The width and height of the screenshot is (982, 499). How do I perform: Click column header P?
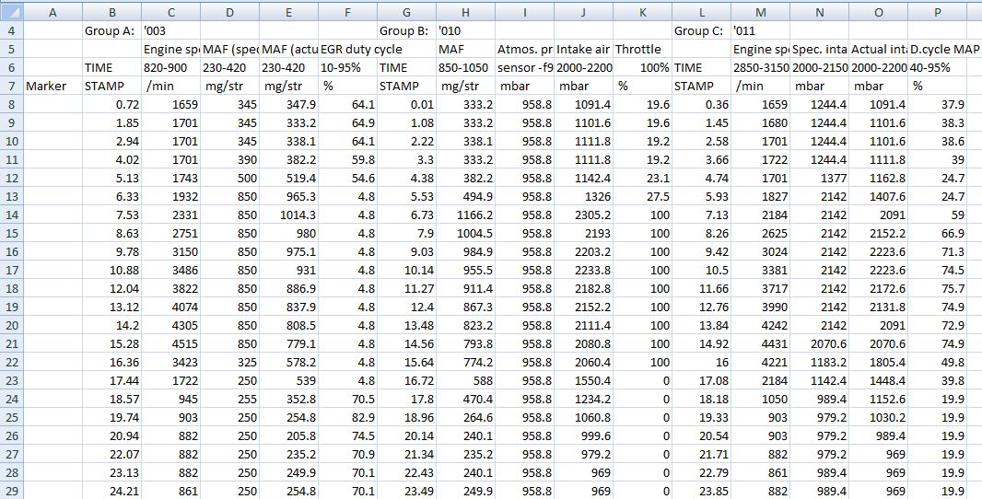pos(937,12)
